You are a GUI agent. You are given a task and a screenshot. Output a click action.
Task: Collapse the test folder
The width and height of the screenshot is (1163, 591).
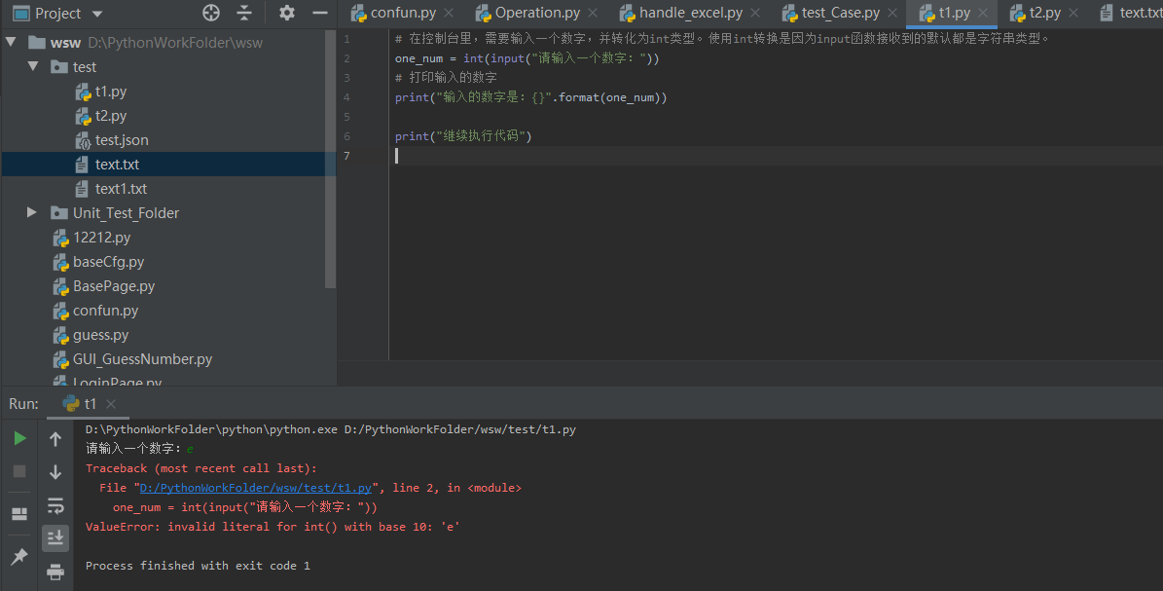pos(33,67)
